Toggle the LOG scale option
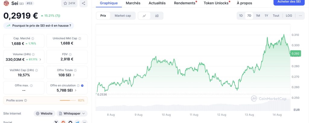309x123 pixels. [289, 16]
